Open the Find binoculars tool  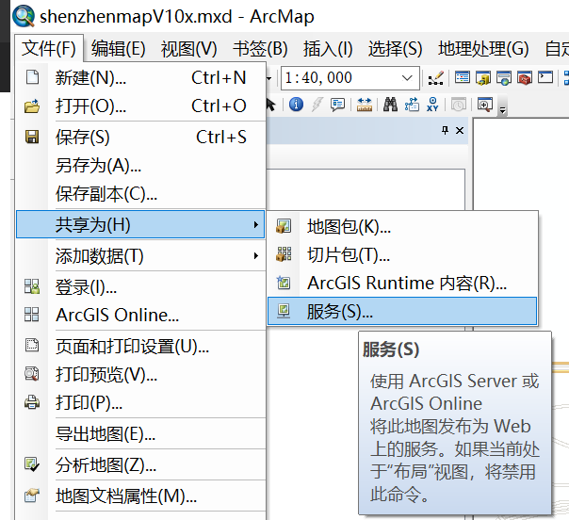point(390,105)
